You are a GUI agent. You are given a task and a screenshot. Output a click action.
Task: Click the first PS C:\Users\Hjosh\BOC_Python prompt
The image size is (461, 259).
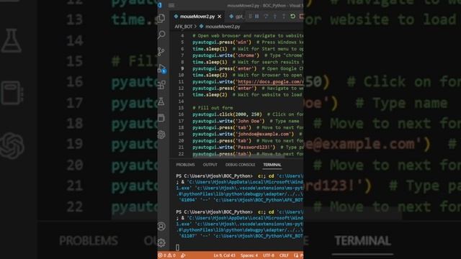click(x=214, y=176)
